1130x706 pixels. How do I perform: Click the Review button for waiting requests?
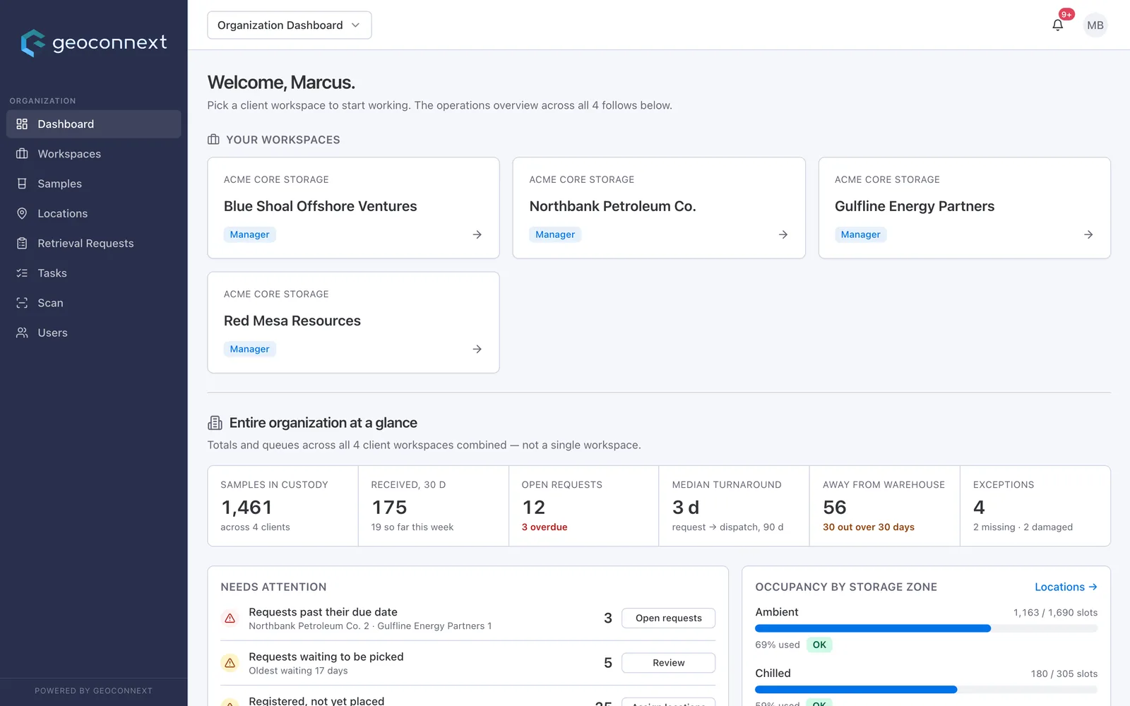coord(668,663)
